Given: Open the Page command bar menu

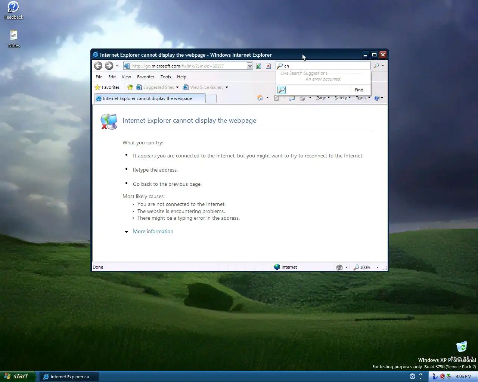Looking at the screenshot, I should tap(323, 98).
